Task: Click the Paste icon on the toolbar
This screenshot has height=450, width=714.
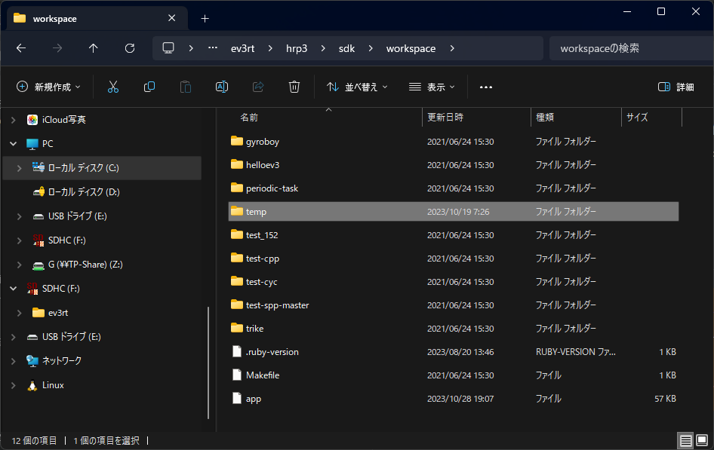Action: [186, 86]
